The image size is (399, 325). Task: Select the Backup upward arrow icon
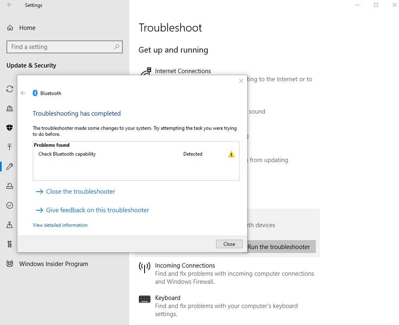click(x=10, y=147)
